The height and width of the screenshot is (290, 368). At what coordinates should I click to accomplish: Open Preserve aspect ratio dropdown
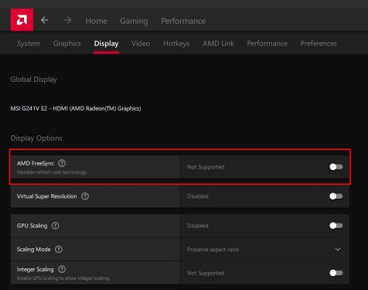coord(264,249)
